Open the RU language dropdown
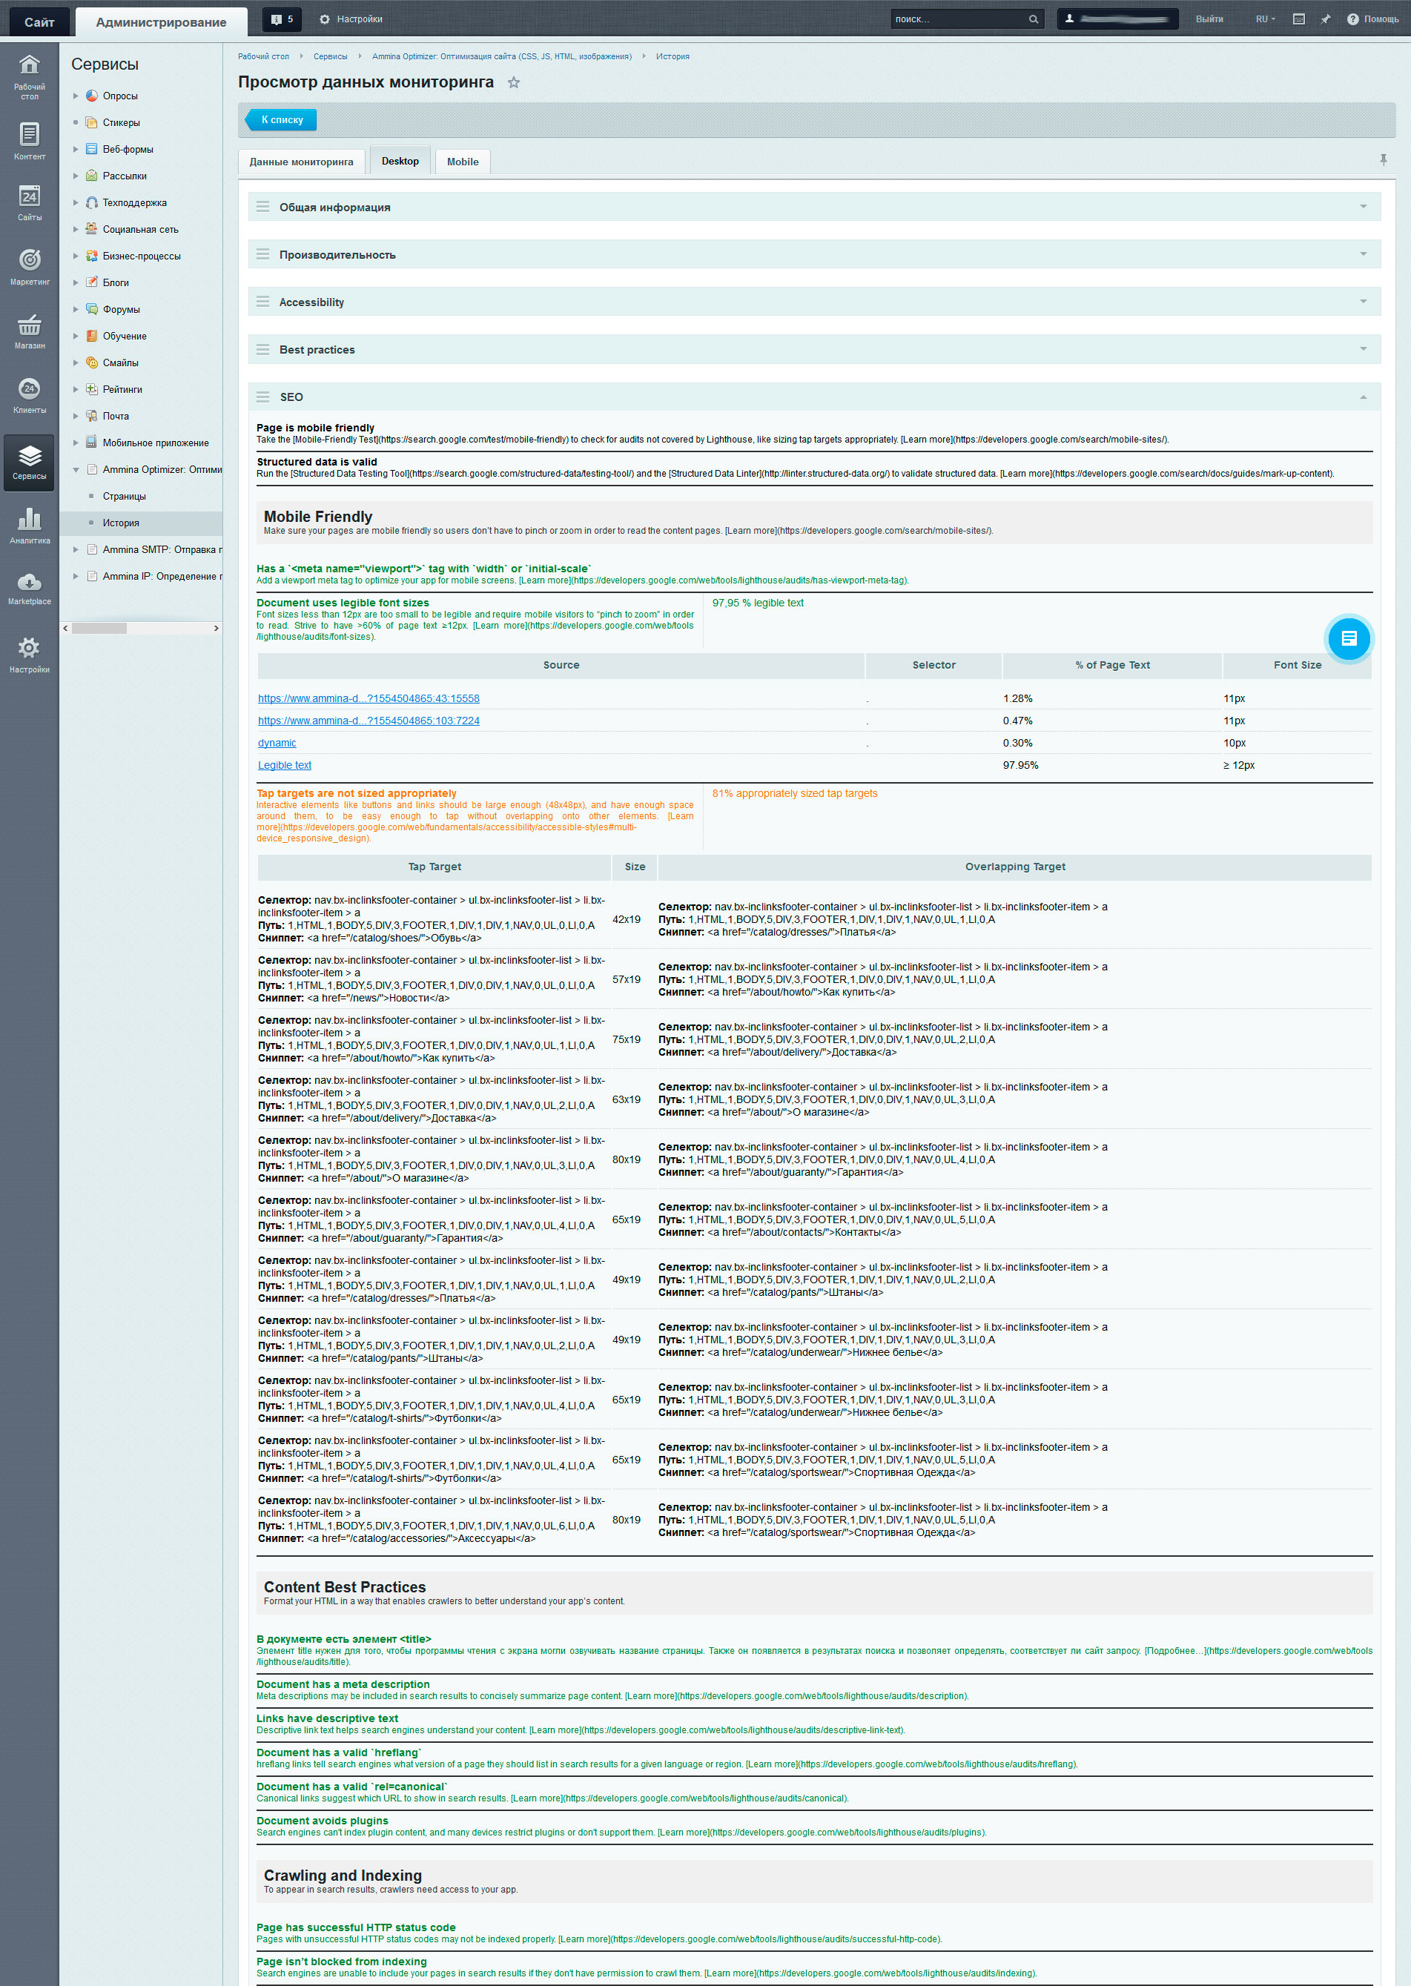 click(x=1264, y=19)
